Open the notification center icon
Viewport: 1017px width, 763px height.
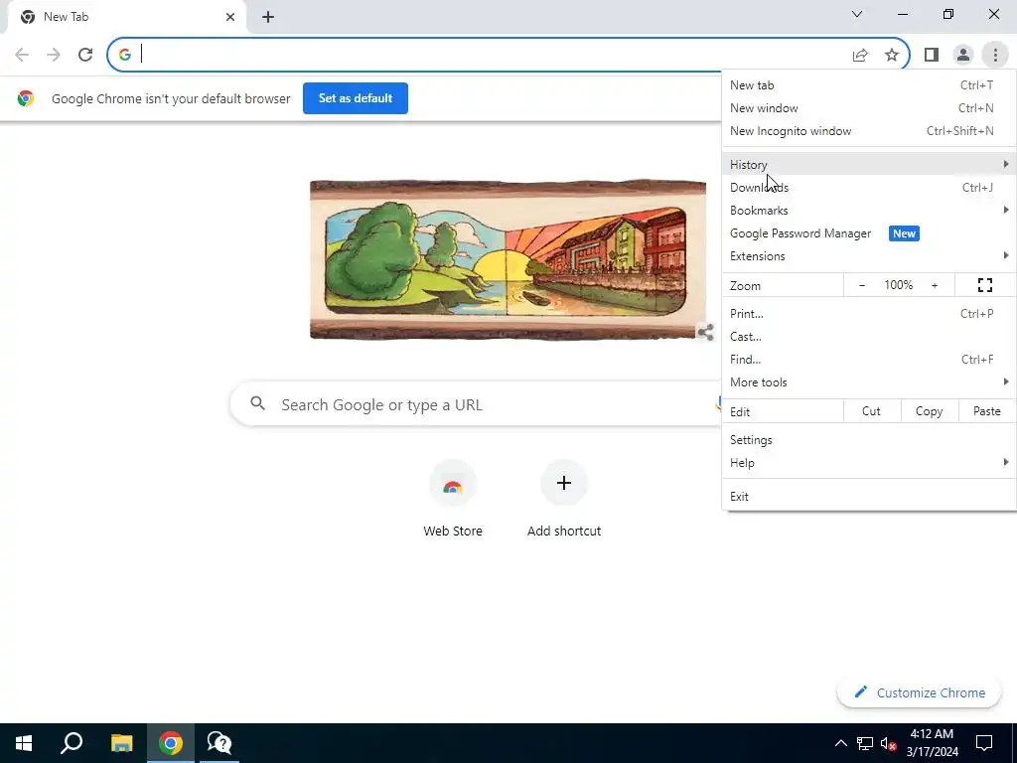984,743
